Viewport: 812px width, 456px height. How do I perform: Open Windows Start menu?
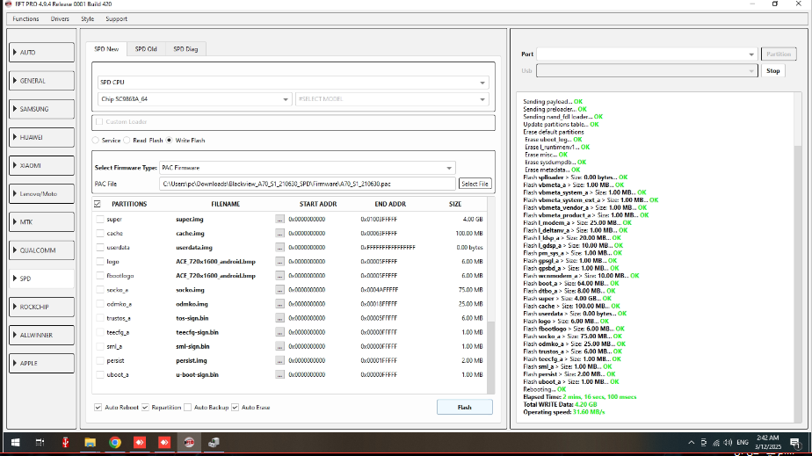tap(15, 443)
